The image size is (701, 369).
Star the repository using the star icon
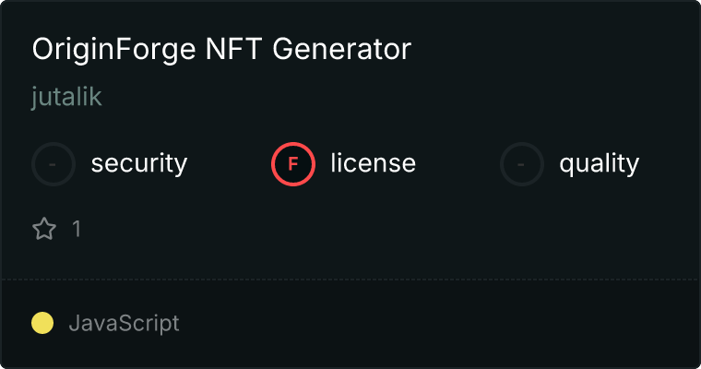[44, 229]
